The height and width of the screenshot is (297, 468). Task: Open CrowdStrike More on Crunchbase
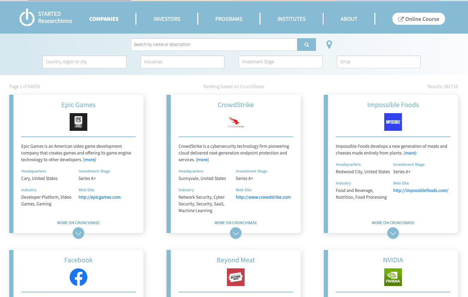[x=236, y=223]
